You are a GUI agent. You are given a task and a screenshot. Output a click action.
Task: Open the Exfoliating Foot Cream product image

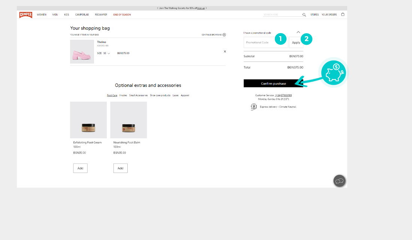88,120
